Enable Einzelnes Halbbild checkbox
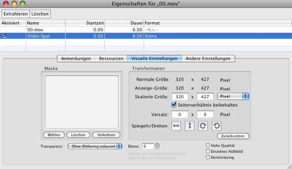Image resolution: width=292 pixels, height=169 pixels. pyautogui.click(x=208, y=151)
